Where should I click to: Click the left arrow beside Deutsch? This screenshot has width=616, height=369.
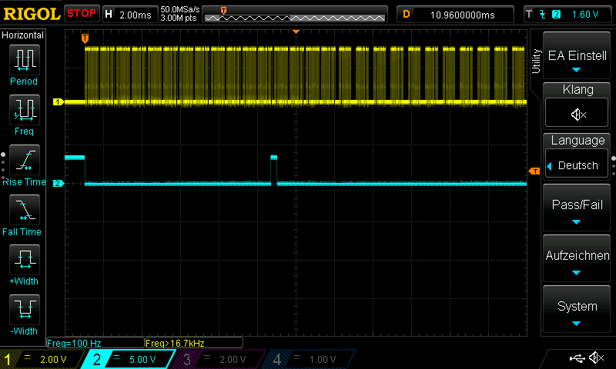pos(549,165)
